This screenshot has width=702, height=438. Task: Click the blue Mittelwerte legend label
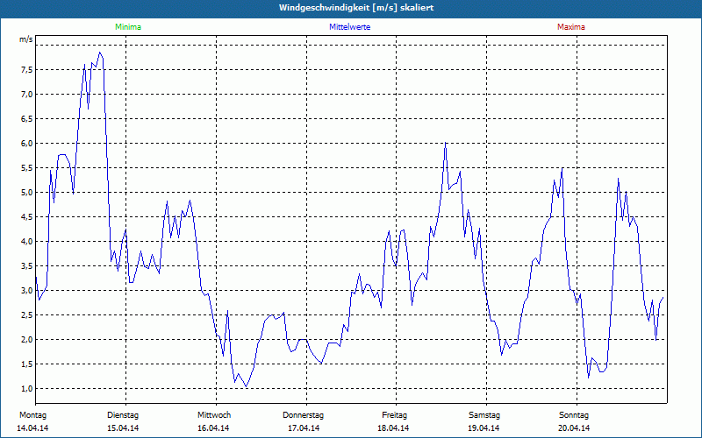pos(349,27)
